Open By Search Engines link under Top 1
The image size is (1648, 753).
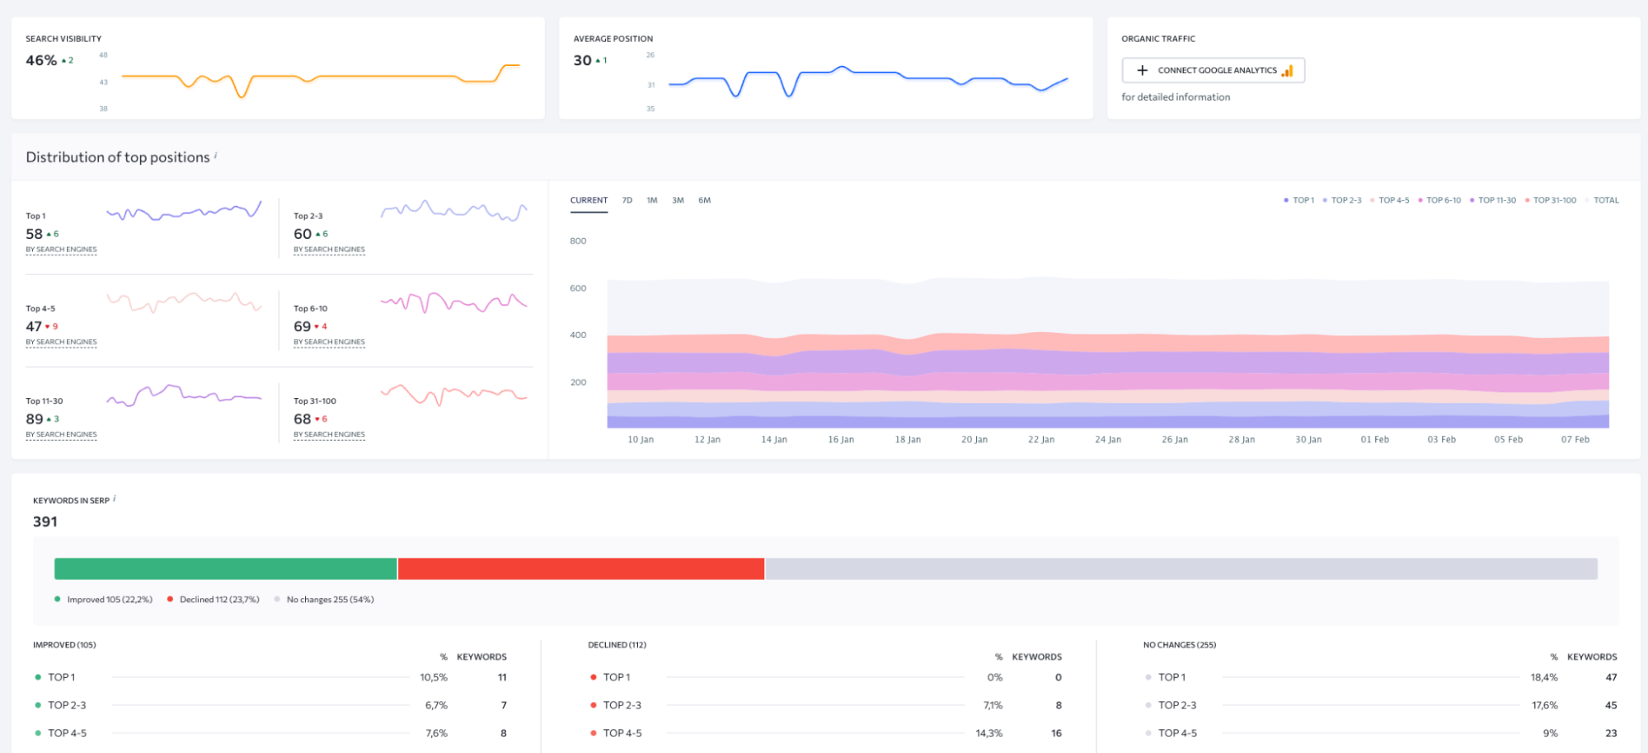61,250
